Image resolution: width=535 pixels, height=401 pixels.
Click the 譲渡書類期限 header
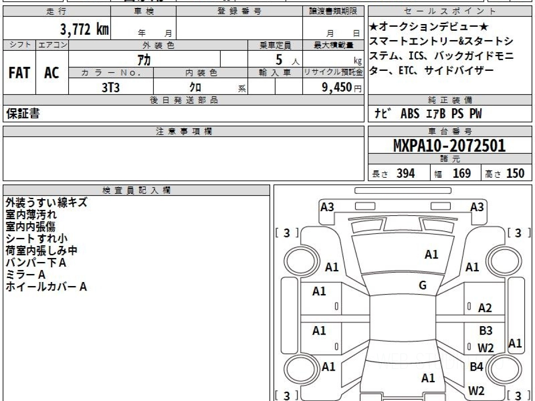333,12
